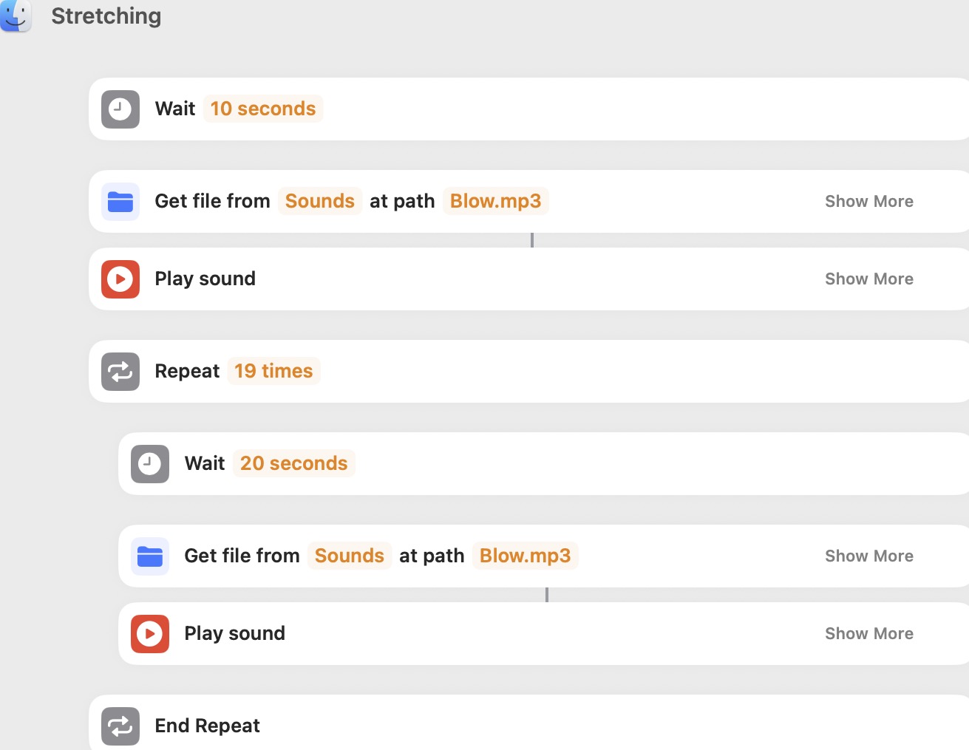The height and width of the screenshot is (750, 969).
Task: Click the clock icon of Wait 10 seconds
Action: click(x=120, y=109)
